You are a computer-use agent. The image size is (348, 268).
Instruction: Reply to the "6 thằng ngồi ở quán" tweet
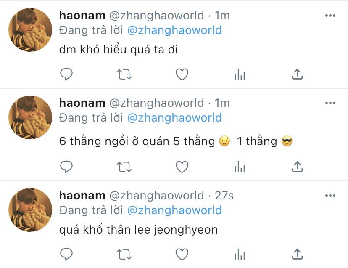[x=66, y=167]
